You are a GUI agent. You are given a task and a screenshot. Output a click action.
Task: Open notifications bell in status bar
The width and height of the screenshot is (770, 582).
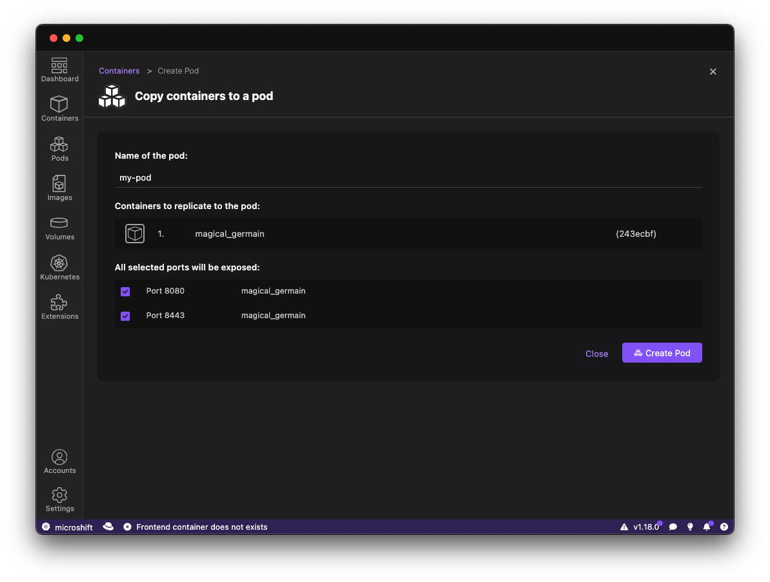[707, 527]
